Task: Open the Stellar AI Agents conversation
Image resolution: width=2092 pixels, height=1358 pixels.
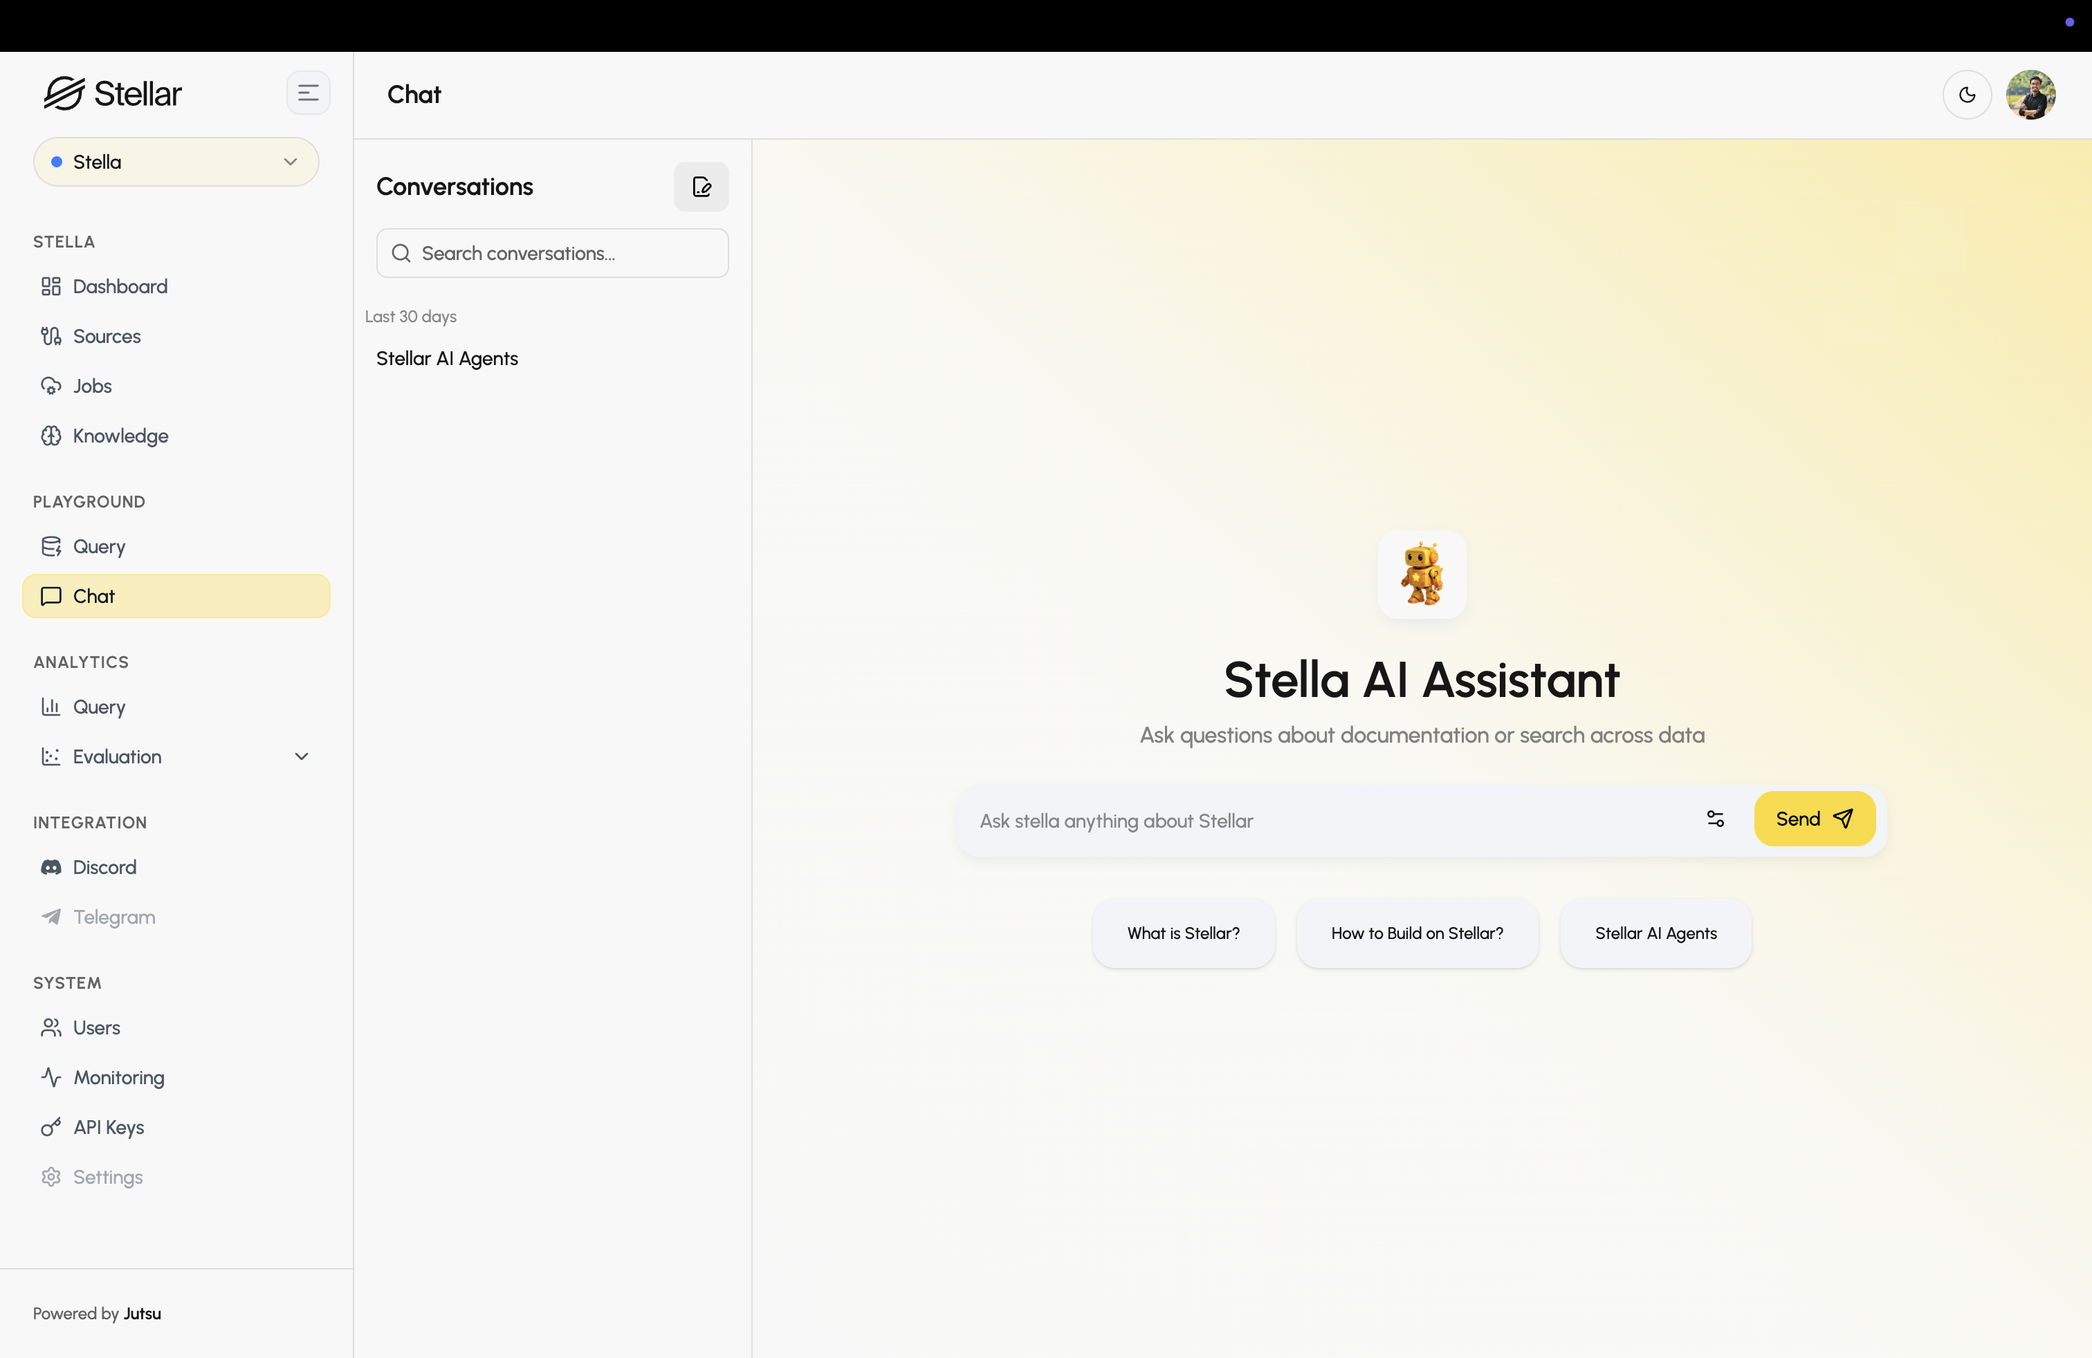Action: [448, 358]
